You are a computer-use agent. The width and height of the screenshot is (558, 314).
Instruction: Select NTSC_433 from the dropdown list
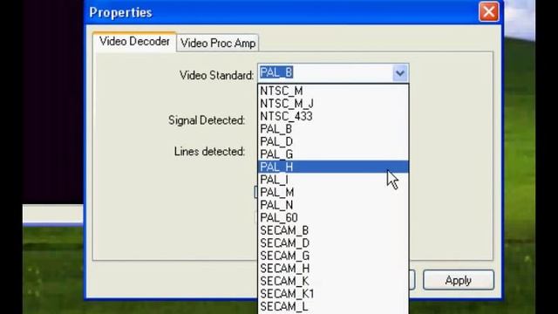[333, 116]
